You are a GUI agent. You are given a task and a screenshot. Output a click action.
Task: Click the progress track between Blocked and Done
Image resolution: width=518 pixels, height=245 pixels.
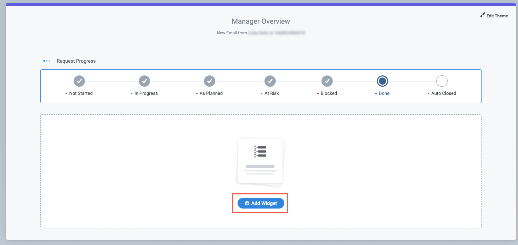(354, 81)
